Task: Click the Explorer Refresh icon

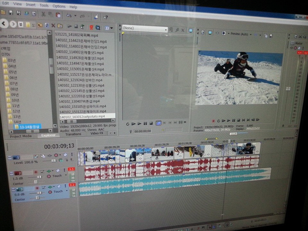Action: 47,25
